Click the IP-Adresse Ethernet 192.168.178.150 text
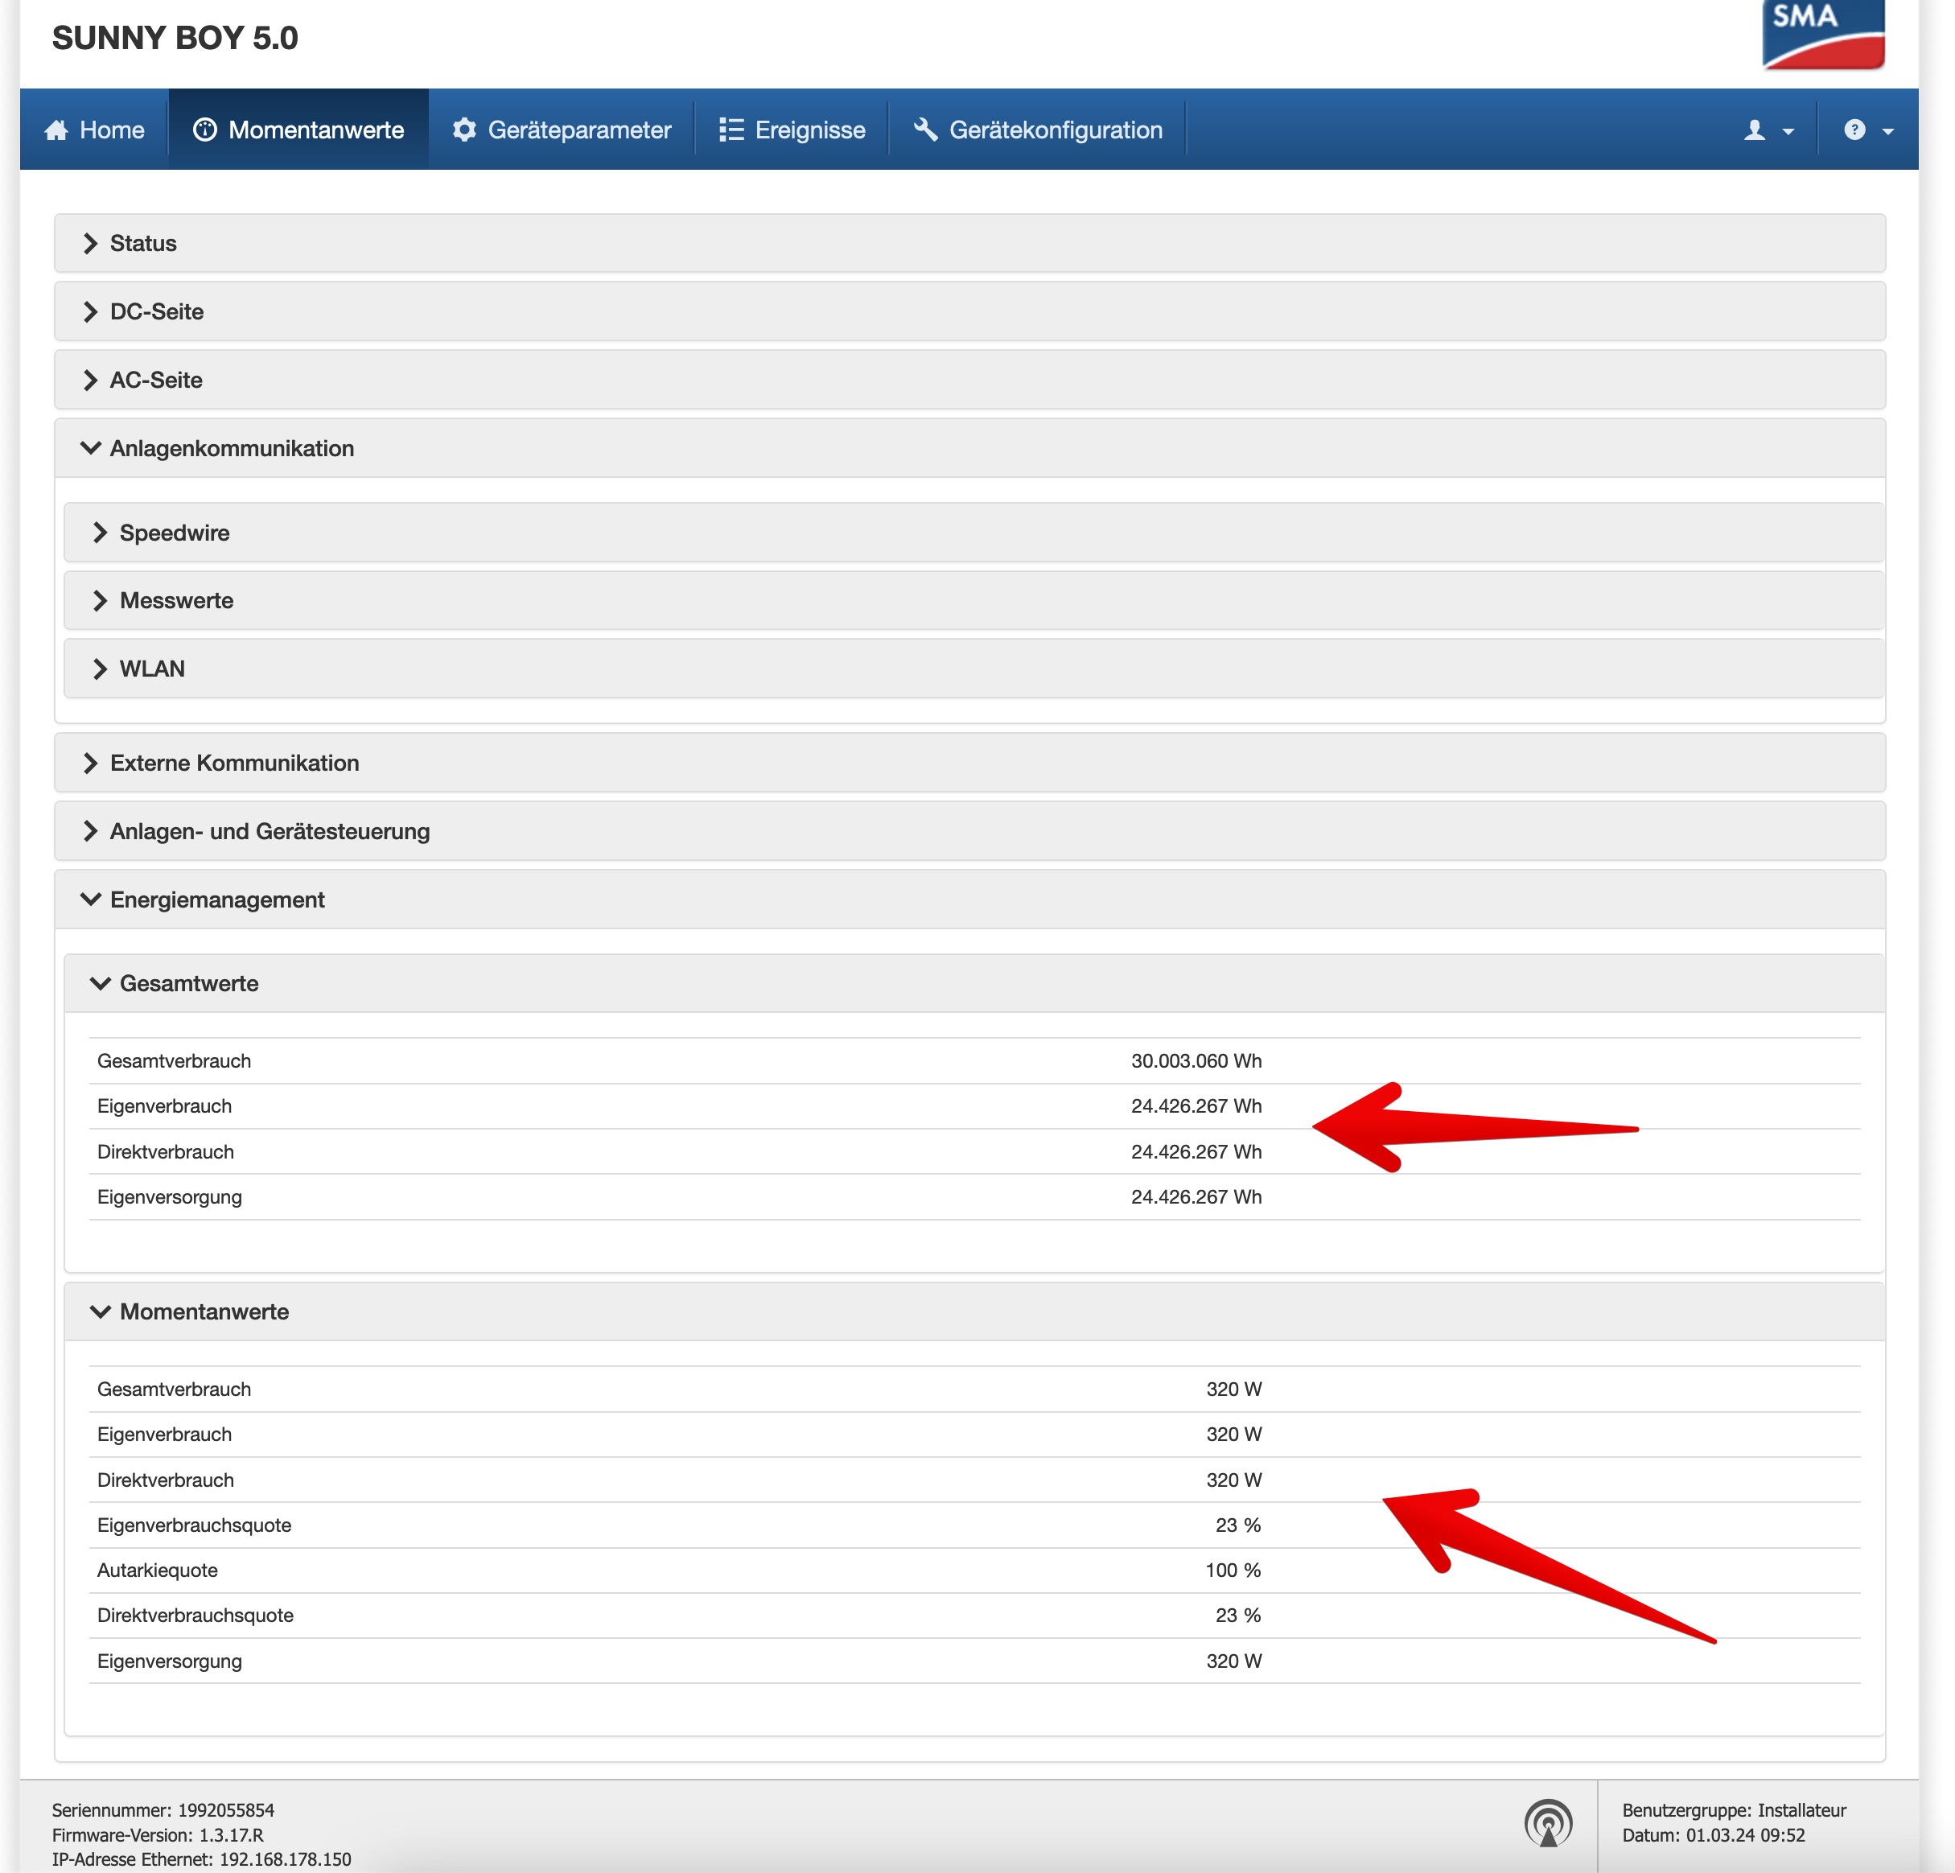 (x=201, y=1859)
